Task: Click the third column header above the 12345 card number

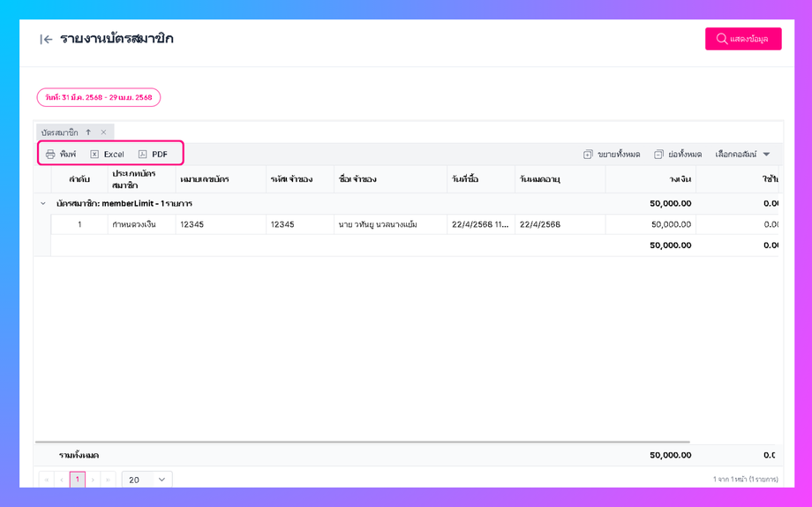Action: point(221,179)
